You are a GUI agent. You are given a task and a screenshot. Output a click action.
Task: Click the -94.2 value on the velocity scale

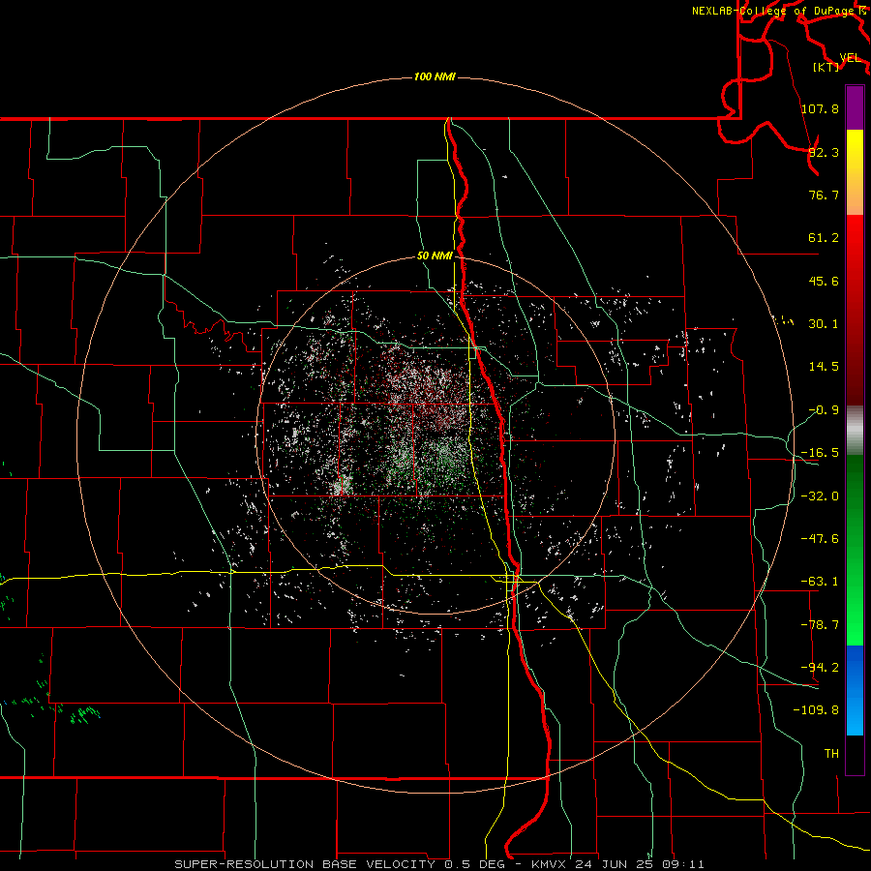[x=820, y=667]
